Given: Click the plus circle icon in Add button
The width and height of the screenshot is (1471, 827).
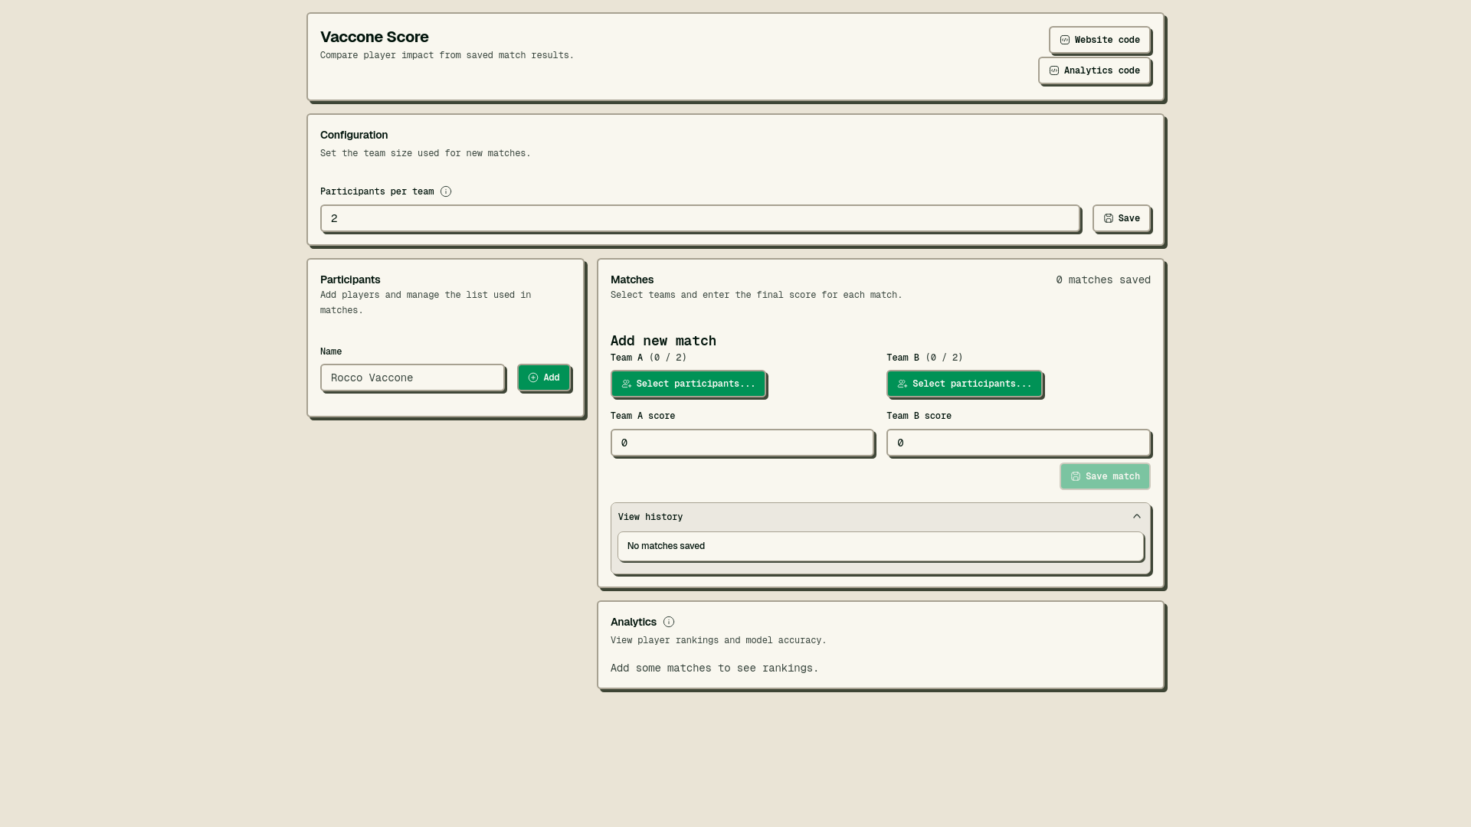Looking at the screenshot, I should tap(533, 378).
